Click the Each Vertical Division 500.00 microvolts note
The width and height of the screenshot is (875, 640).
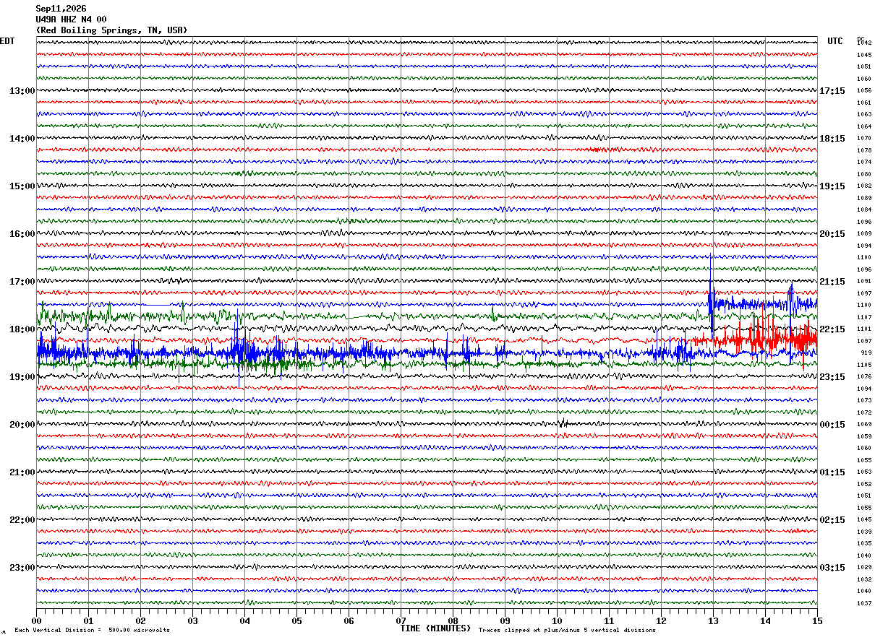tap(92, 631)
